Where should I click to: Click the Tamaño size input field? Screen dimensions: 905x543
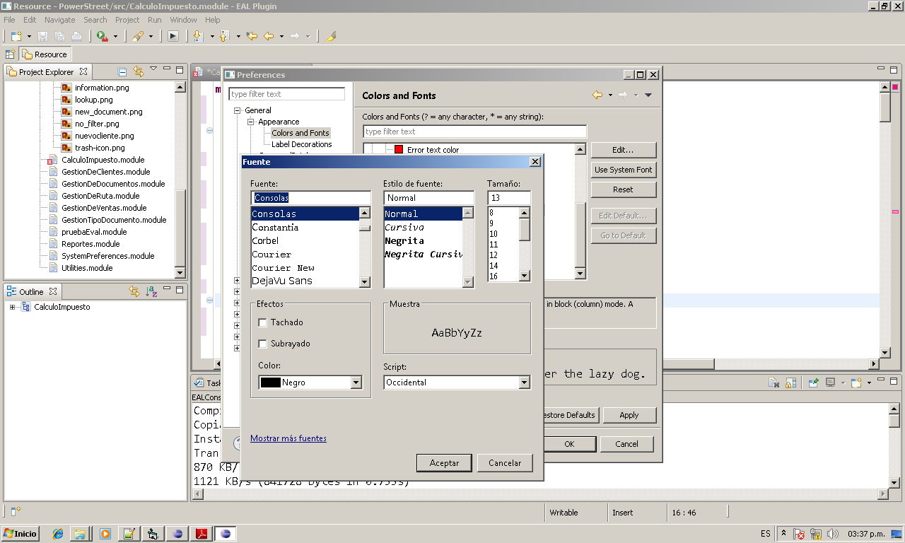point(509,198)
